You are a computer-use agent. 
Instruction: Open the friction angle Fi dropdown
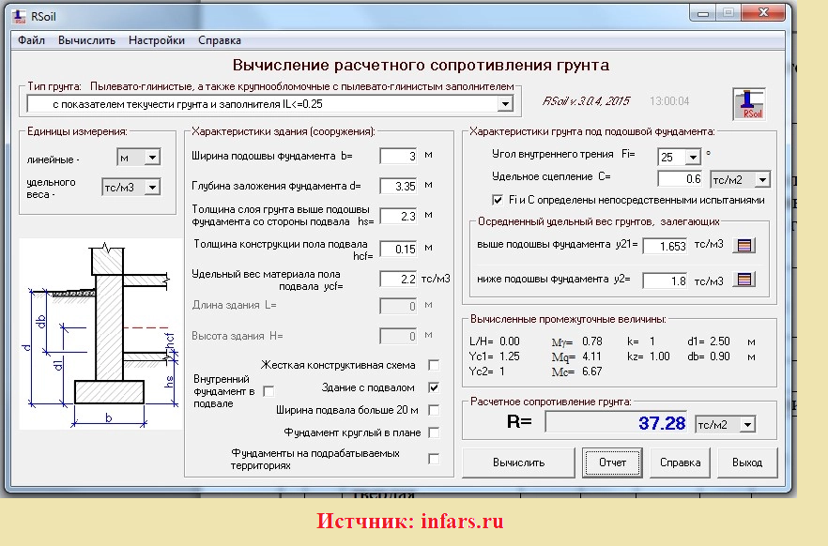click(x=693, y=157)
